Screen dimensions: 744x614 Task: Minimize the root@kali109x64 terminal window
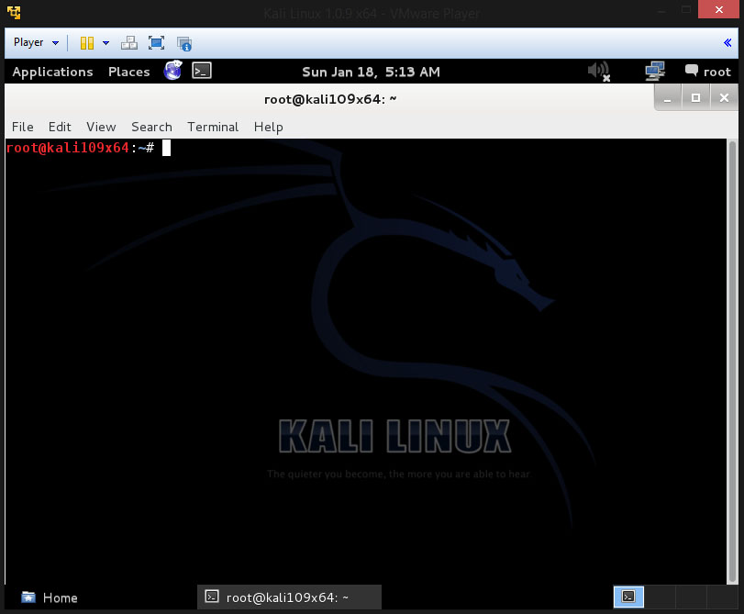point(668,98)
